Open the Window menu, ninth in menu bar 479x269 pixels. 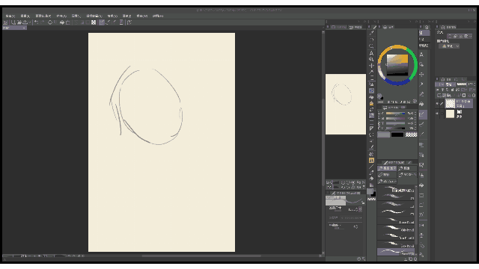coord(142,16)
